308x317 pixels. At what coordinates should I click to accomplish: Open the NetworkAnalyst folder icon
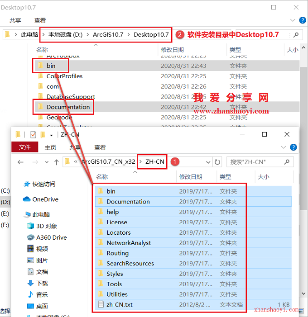pyautogui.click(x=101, y=242)
